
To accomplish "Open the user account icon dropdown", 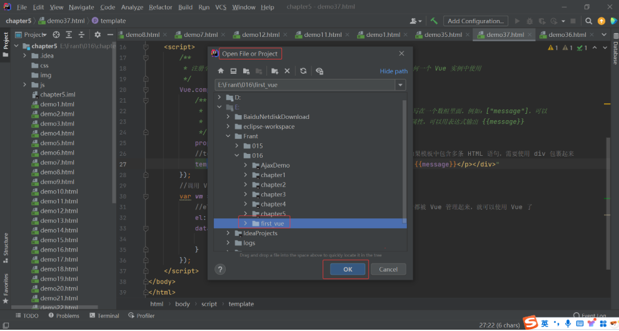I will coord(416,21).
